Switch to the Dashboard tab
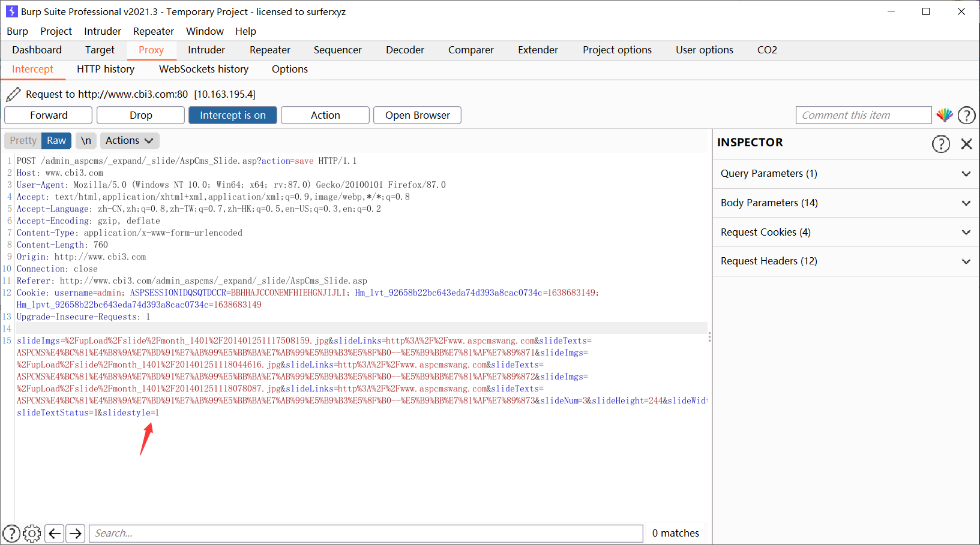This screenshot has width=980, height=545. (37, 50)
